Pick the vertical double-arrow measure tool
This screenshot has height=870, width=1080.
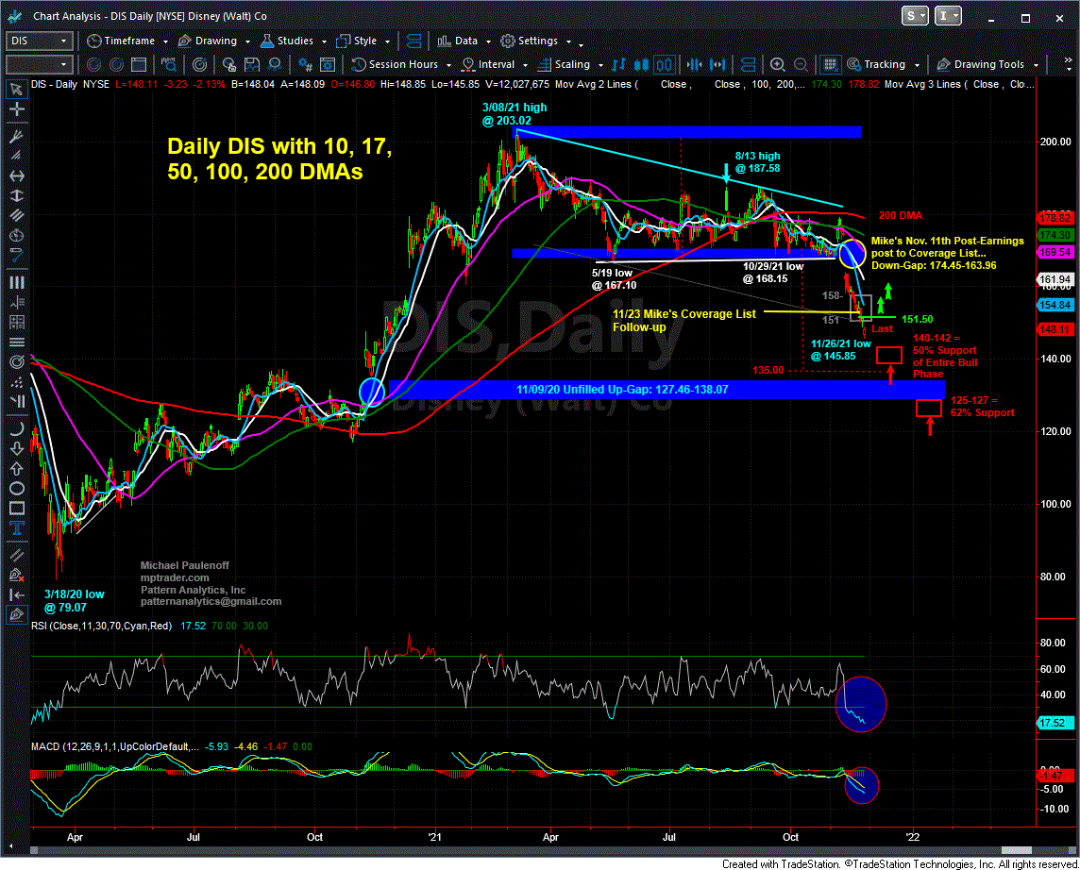(16, 196)
